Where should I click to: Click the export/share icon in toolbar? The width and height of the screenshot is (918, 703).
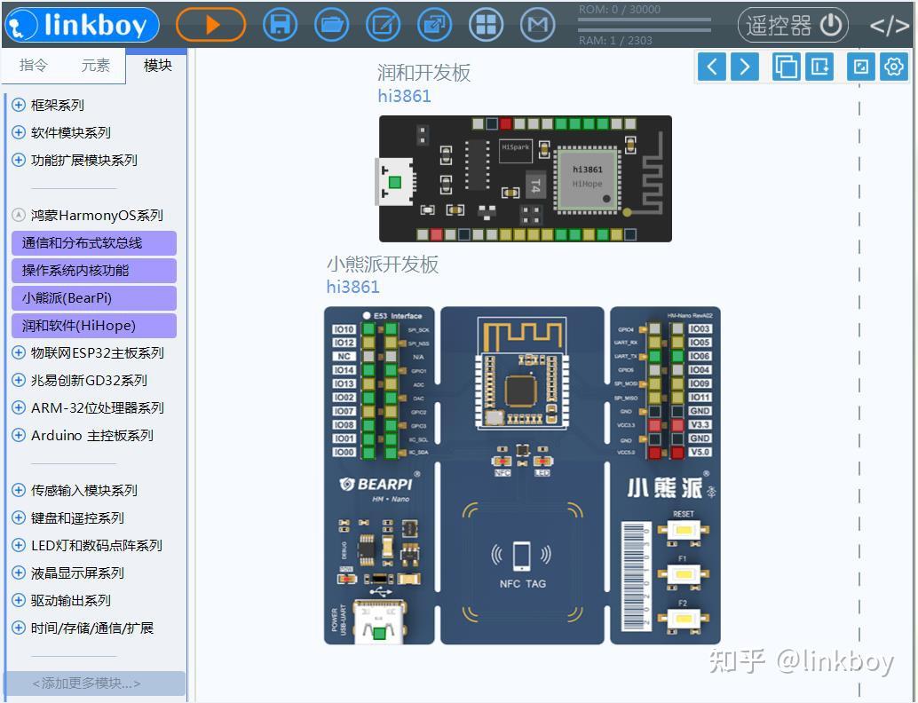[x=434, y=25]
